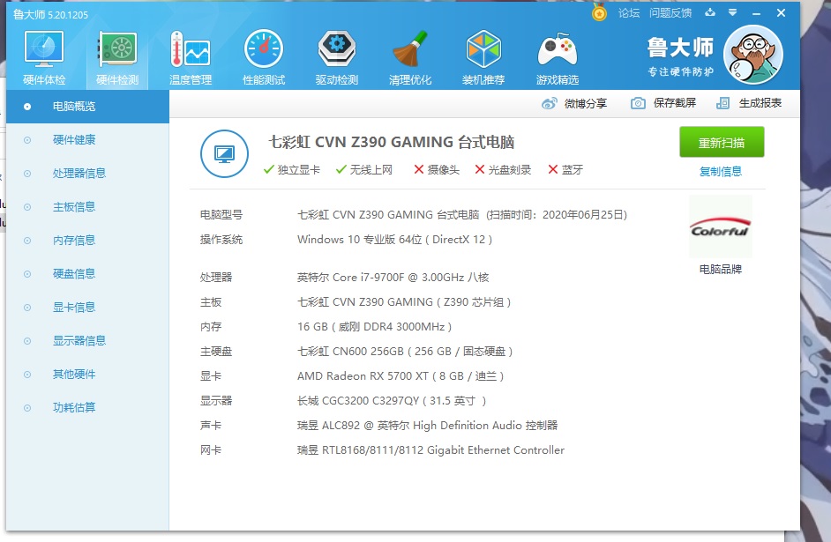The image size is (831, 542).
Task: Open 清理优化 cleanup and optimization
Action: [409, 57]
